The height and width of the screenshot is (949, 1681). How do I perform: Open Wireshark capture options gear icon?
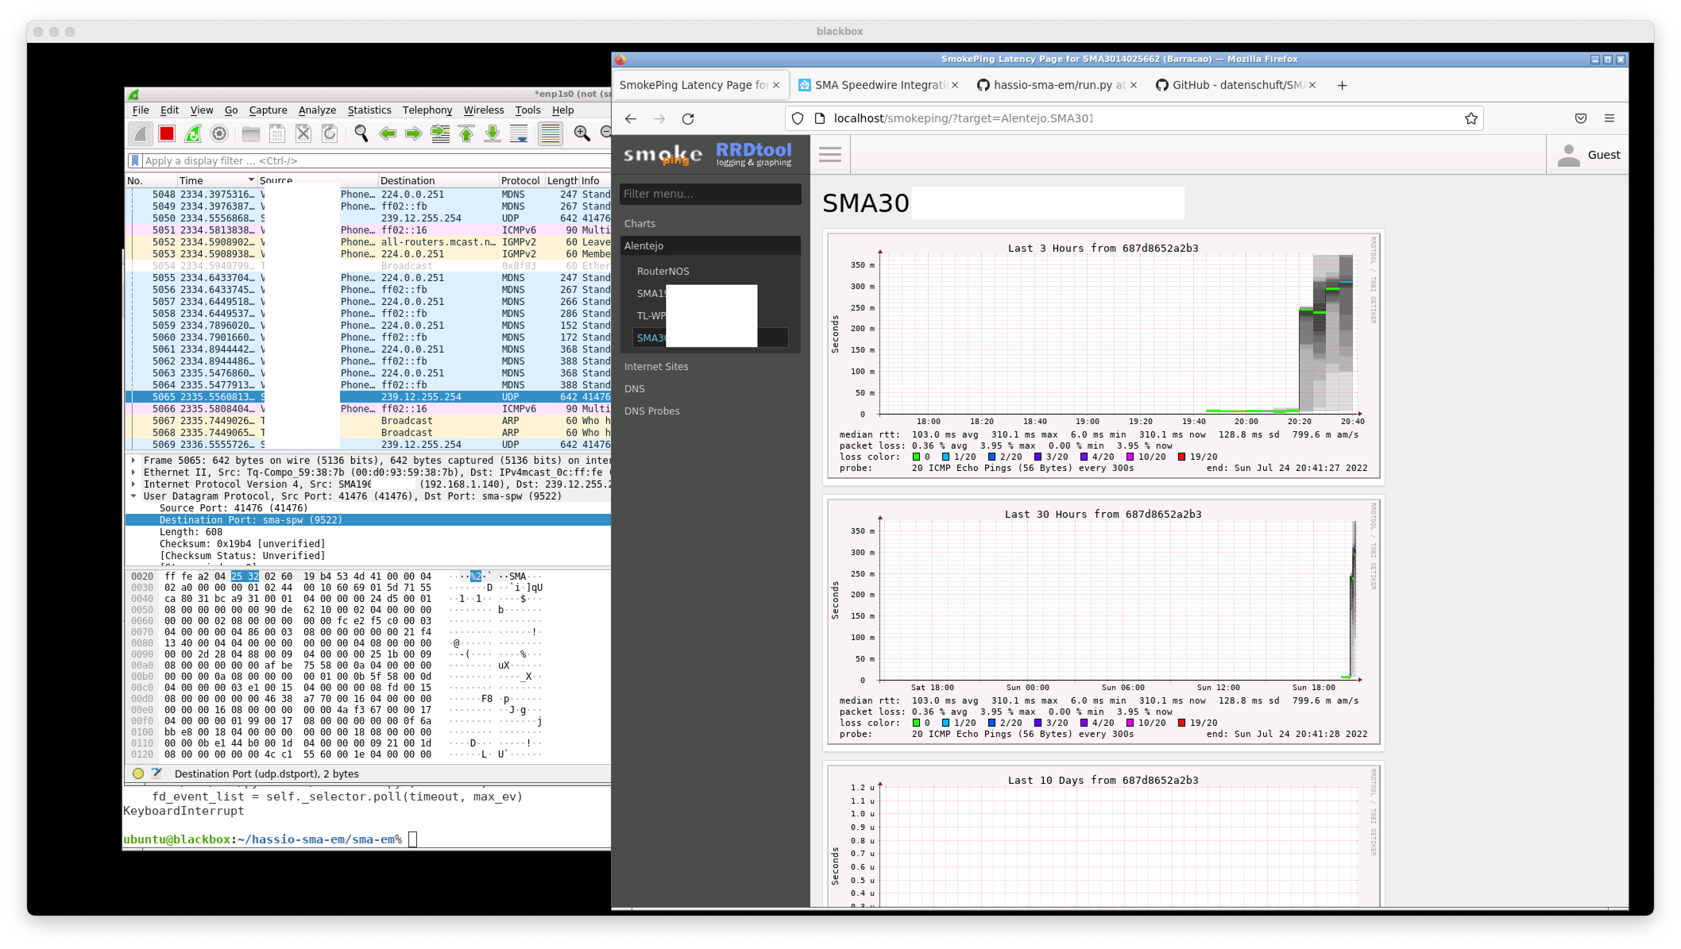coord(219,134)
